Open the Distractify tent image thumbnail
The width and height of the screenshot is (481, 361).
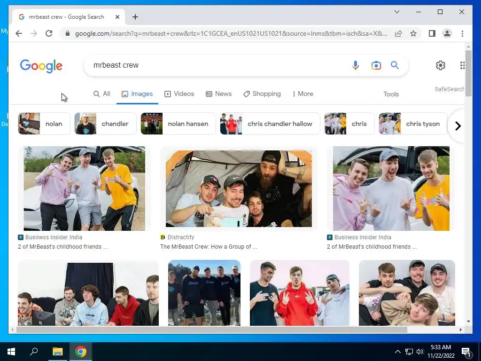tap(239, 188)
